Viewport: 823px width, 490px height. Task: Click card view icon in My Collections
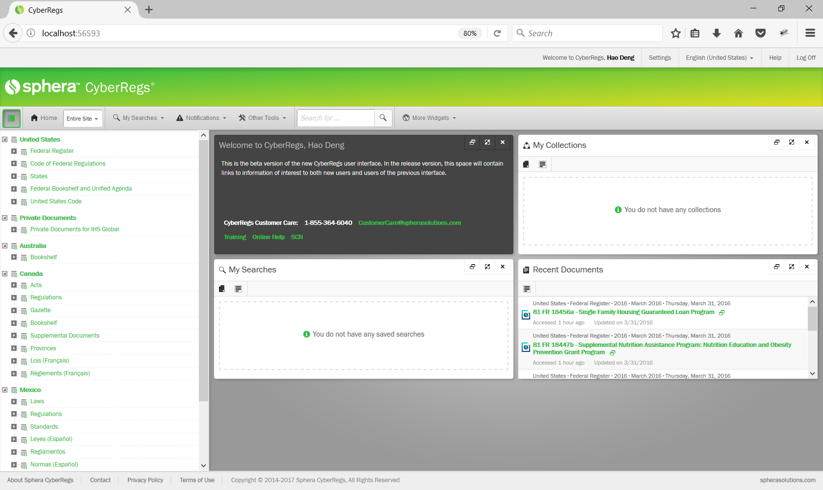point(526,165)
